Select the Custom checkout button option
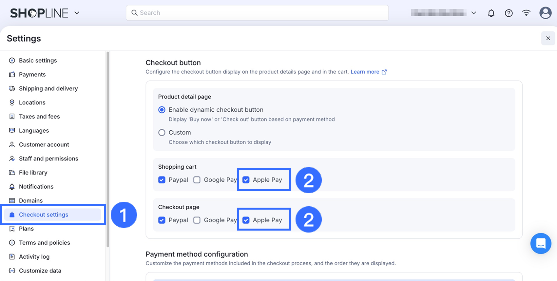The height and width of the screenshot is (281, 557). [x=162, y=133]
